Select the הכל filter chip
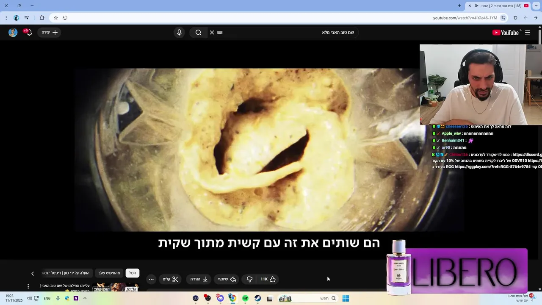Image resolution: width=542 pixels, height=305 pixels. (133, 273)
